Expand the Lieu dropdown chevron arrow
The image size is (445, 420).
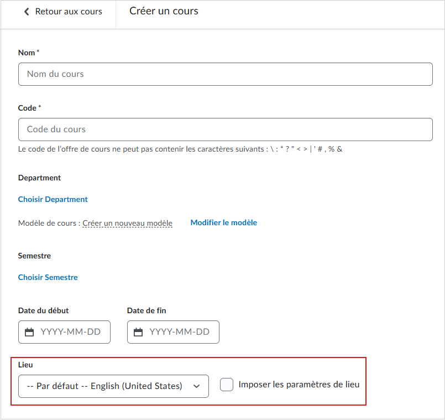[x=196, y=386]
